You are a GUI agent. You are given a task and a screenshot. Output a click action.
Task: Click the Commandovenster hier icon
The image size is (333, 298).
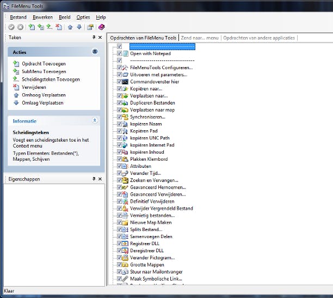pyautogui.click(x=126, y=82)
